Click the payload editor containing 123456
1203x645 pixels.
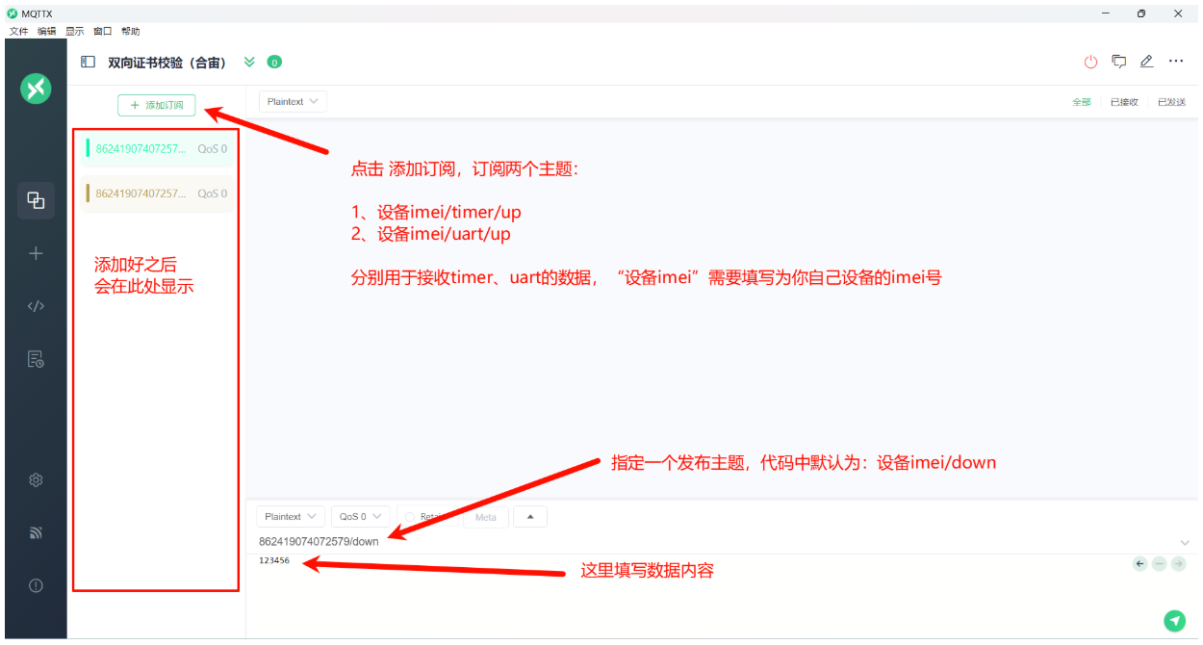(x=688, y=580)
